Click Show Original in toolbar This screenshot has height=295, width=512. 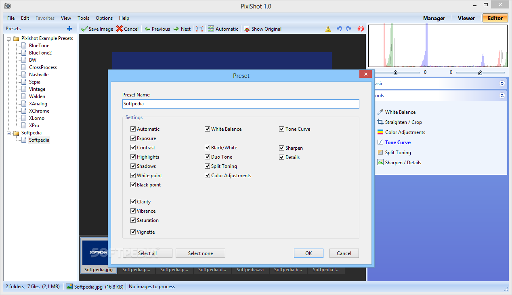[262, 29]
